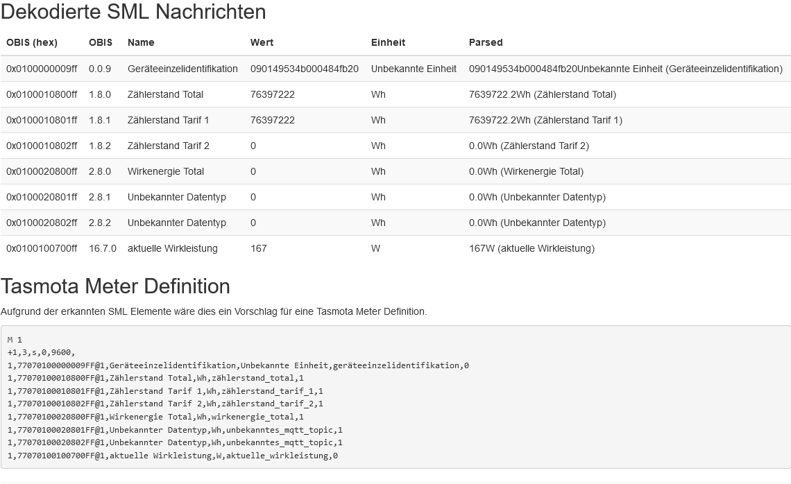Click the 'OBIS' column header
Image resolution: width=791 pixels, height=484 pixels.
point(101,42)
